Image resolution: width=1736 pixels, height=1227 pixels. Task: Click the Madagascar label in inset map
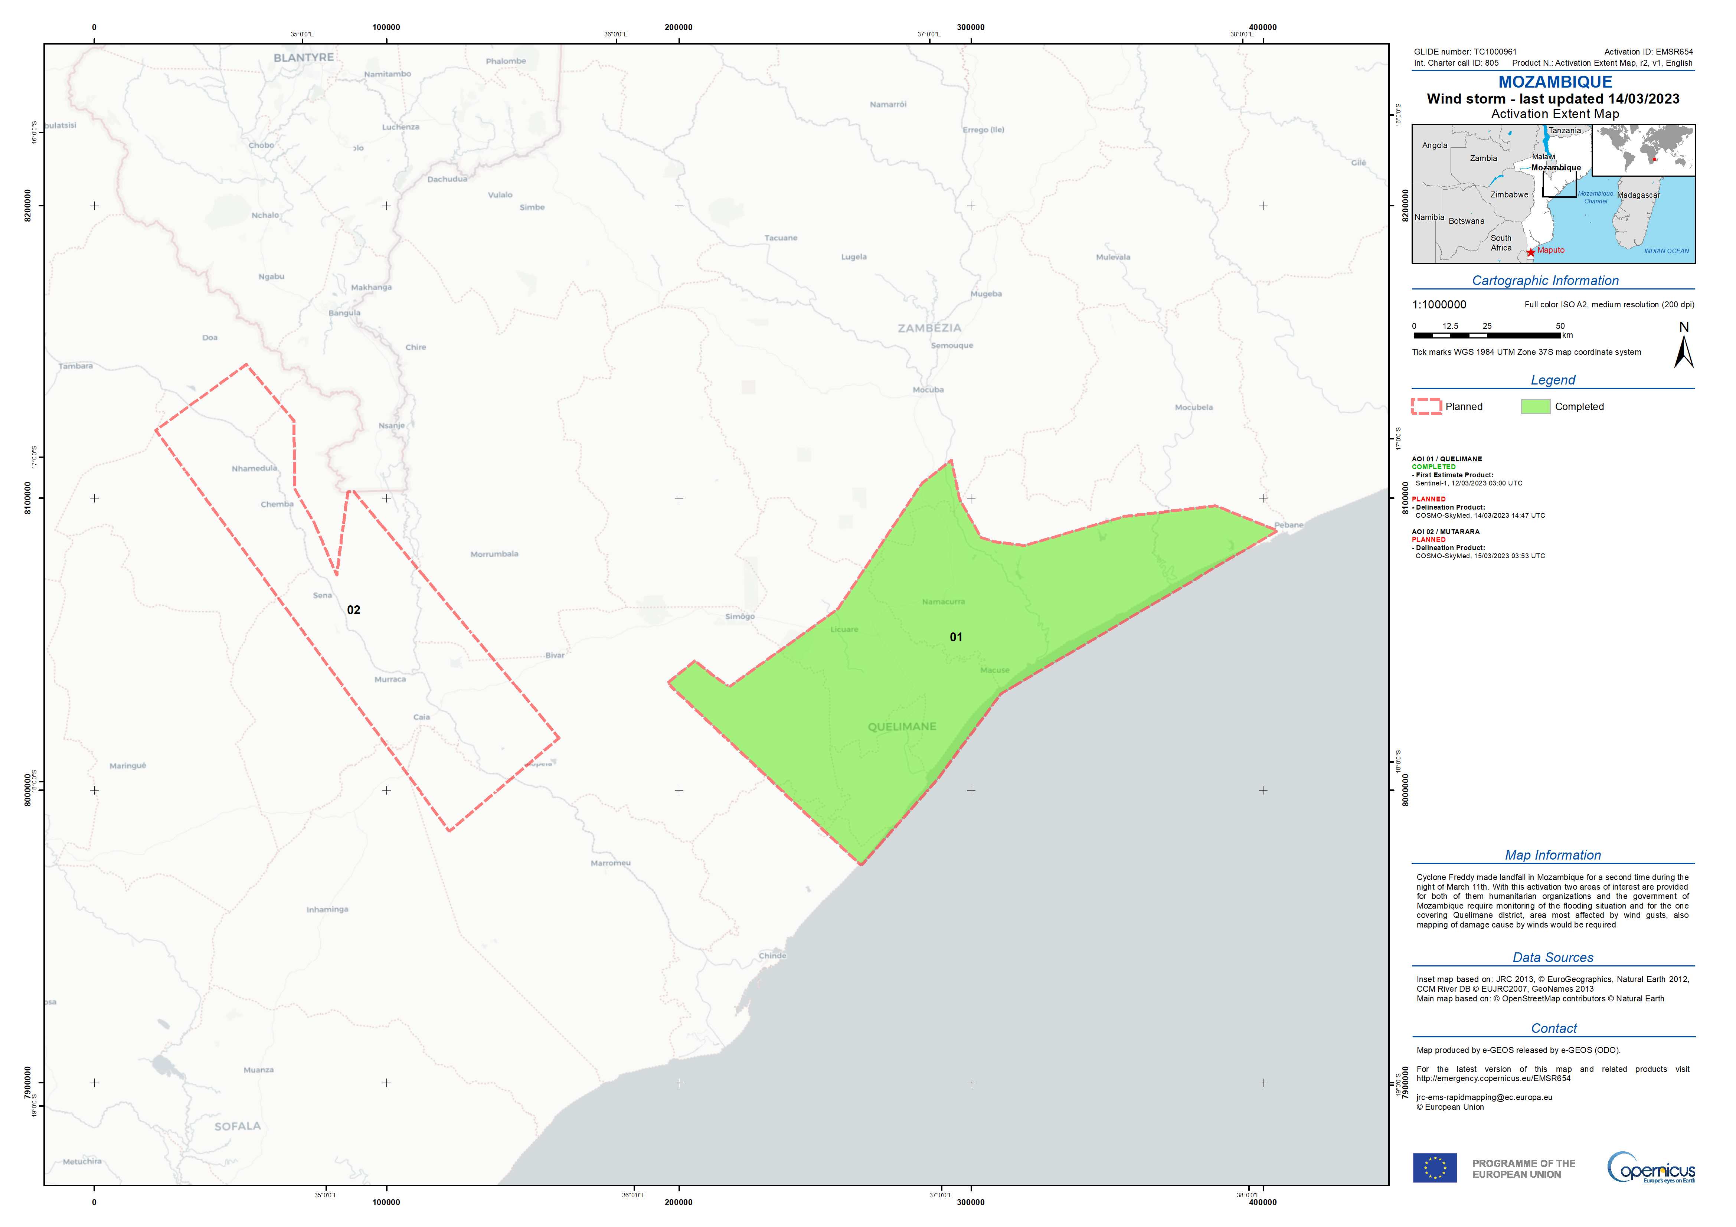pyautogui.click(x=1638, y=195)
